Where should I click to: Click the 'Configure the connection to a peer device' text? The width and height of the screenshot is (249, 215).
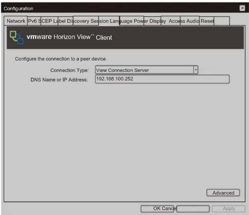tap(60, 59)
